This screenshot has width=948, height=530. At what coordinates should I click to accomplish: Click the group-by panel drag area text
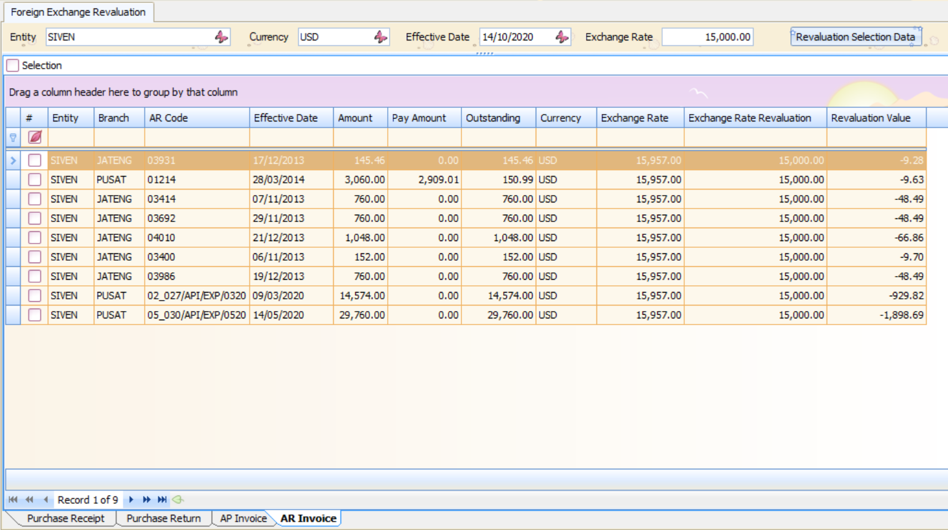123,92
